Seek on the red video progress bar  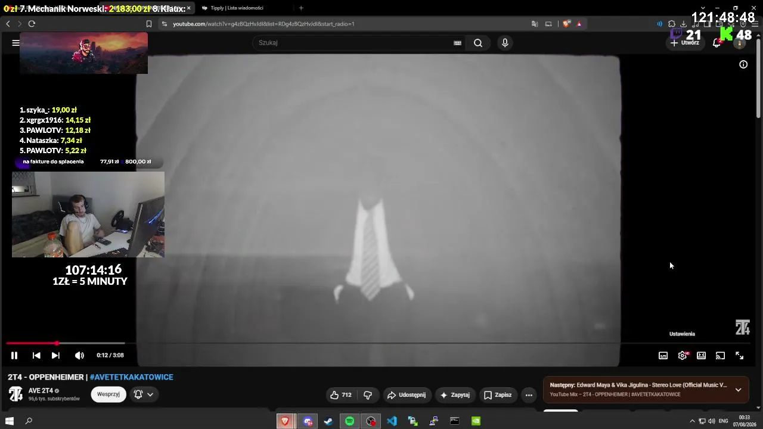pyautogui.click(x=31, y=343)
